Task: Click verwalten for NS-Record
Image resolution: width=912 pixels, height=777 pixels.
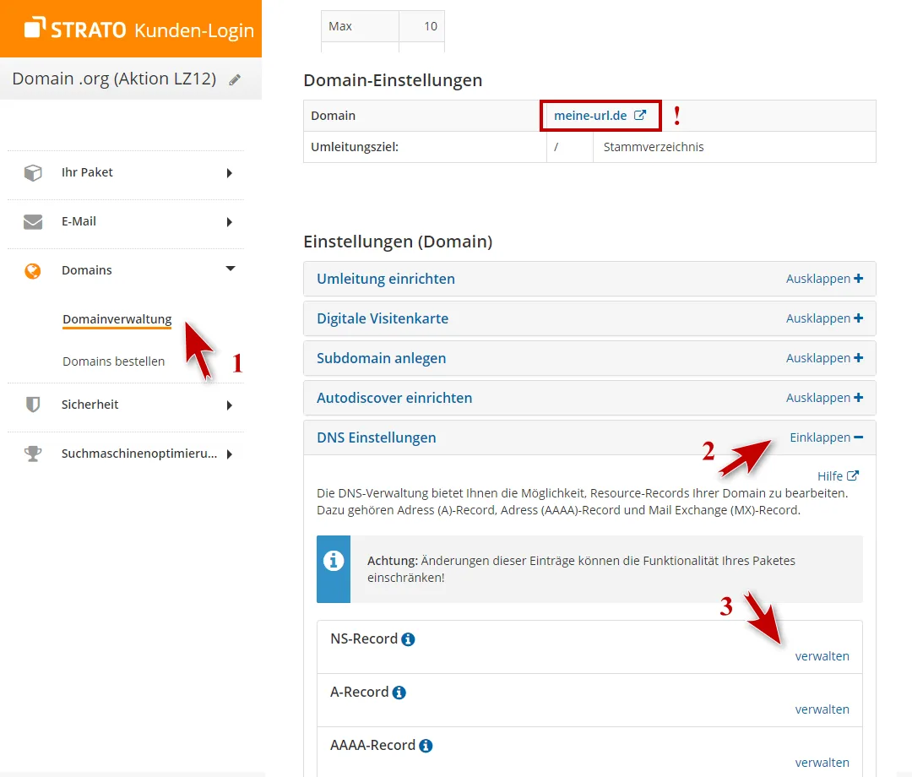Action: 822,656
